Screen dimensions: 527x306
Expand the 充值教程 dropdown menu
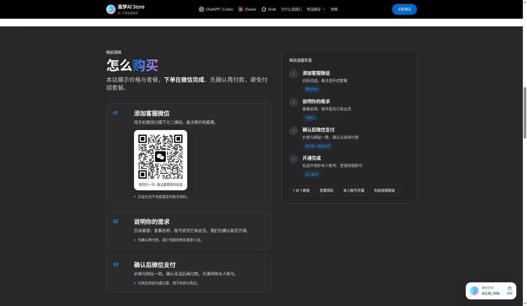tap(316, 9)
